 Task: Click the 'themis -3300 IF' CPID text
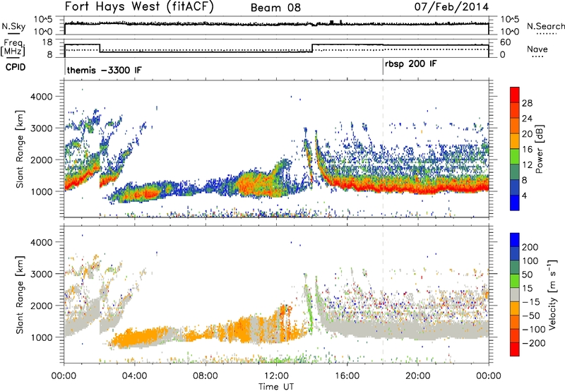104,70
